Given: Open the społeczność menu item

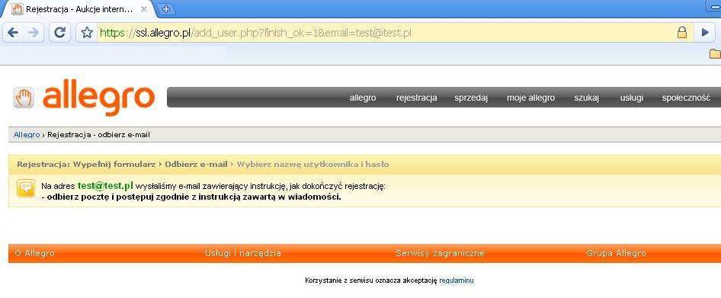Looking at the screenshot, I should [x=686, y=98].
